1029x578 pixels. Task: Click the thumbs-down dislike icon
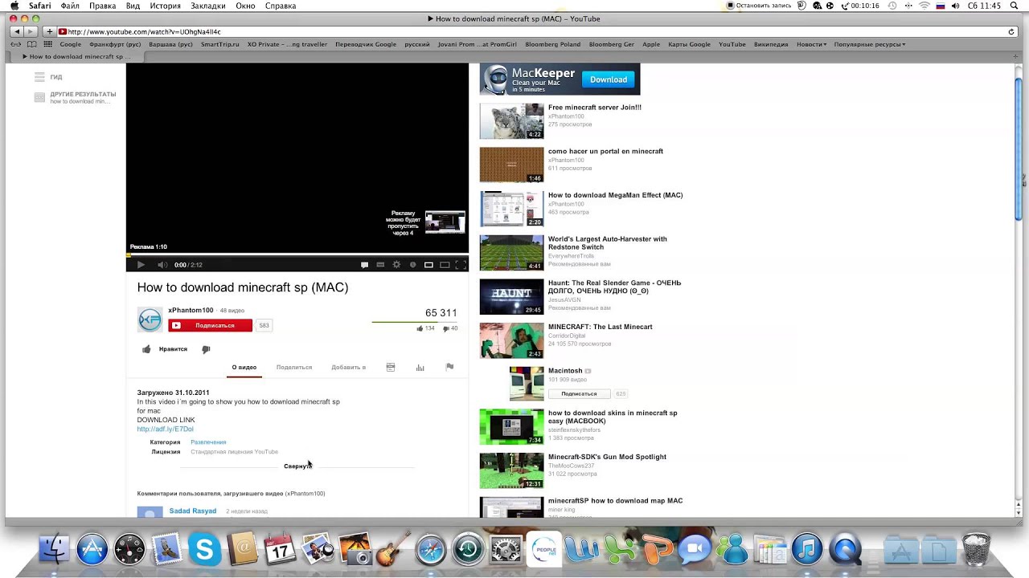click(x=206, y=349)
